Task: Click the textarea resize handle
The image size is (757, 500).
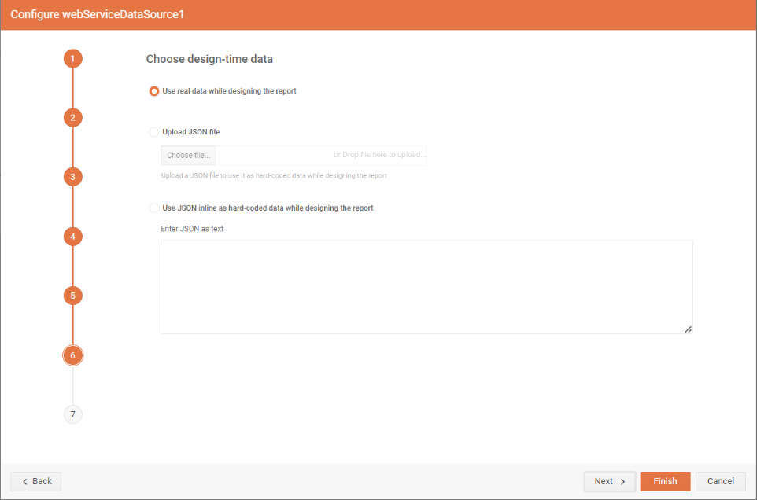Action: (x=688, y=329)
